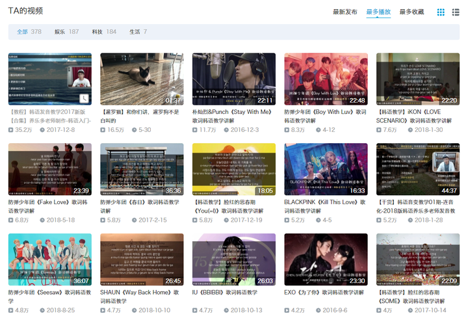Open 脸红的思春期 You(=I) video thumbnail
This screenshot has width=468, height=318.
(234, 169)
